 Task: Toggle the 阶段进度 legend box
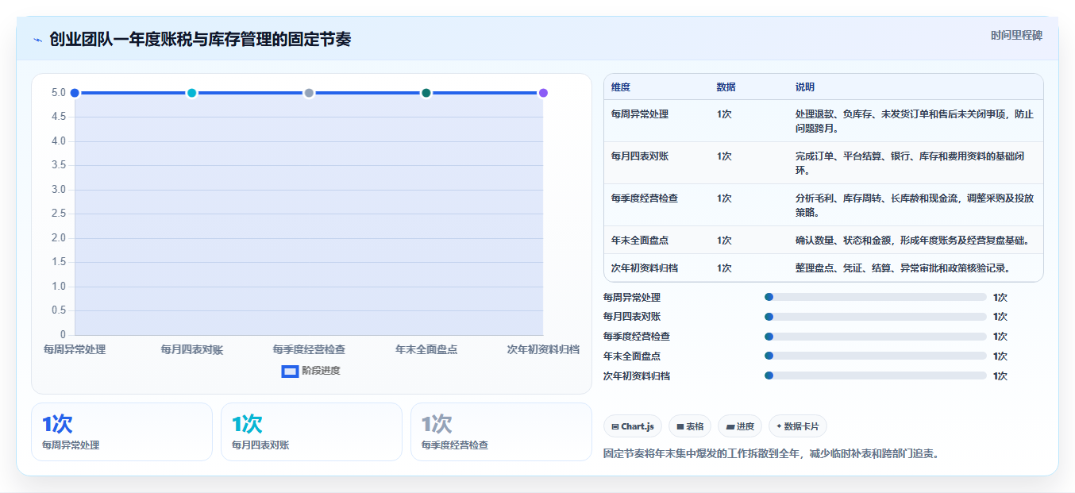tap(290, 371)
